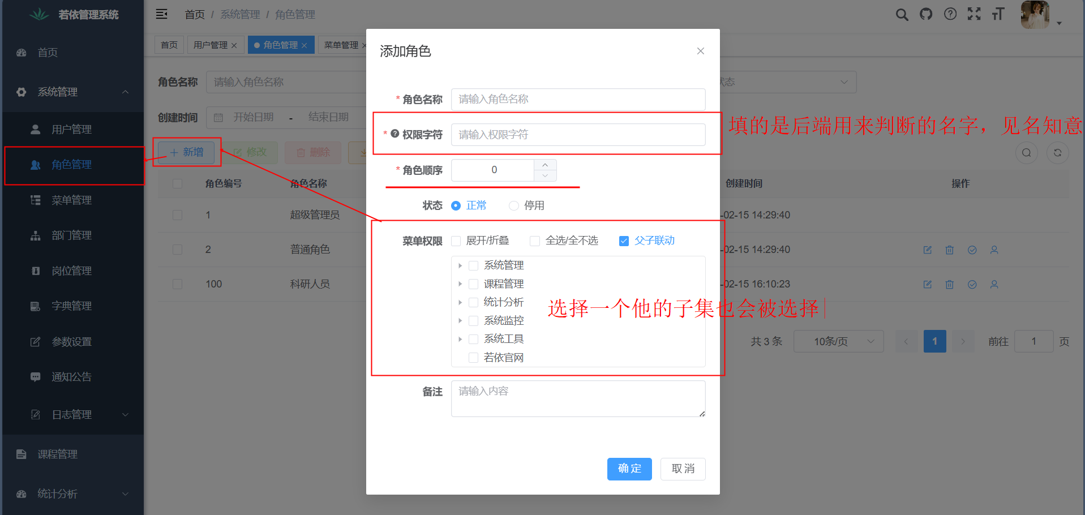Open the 10条/页 page size dropdown
Screen dimensions: 1085x515
(838, 341)
